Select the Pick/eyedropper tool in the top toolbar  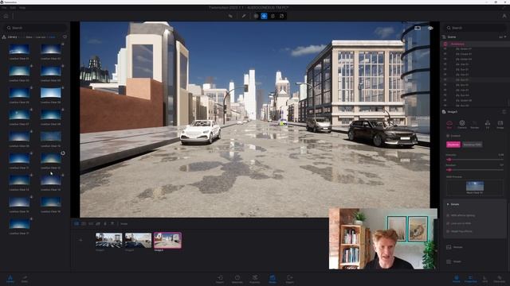click(x=244, y=16)
